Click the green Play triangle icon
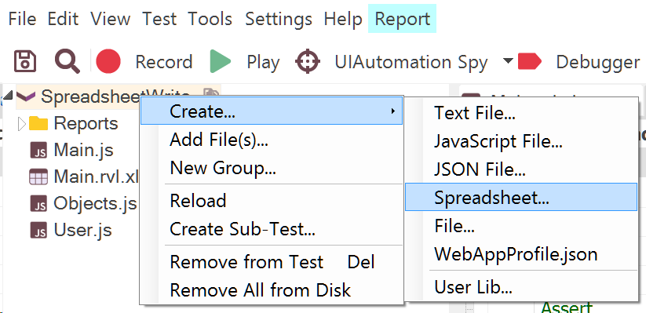 (220, 61)
